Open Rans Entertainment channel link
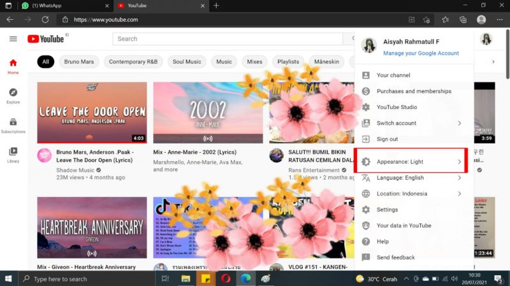Image resolution: width=510 pixels, height=286 pixels. point(314,170)
